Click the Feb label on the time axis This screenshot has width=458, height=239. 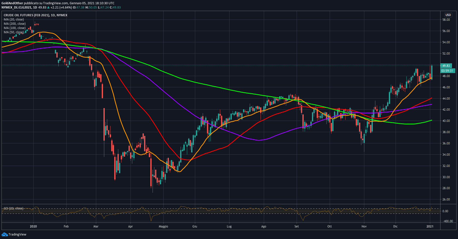tap(66, 226)
